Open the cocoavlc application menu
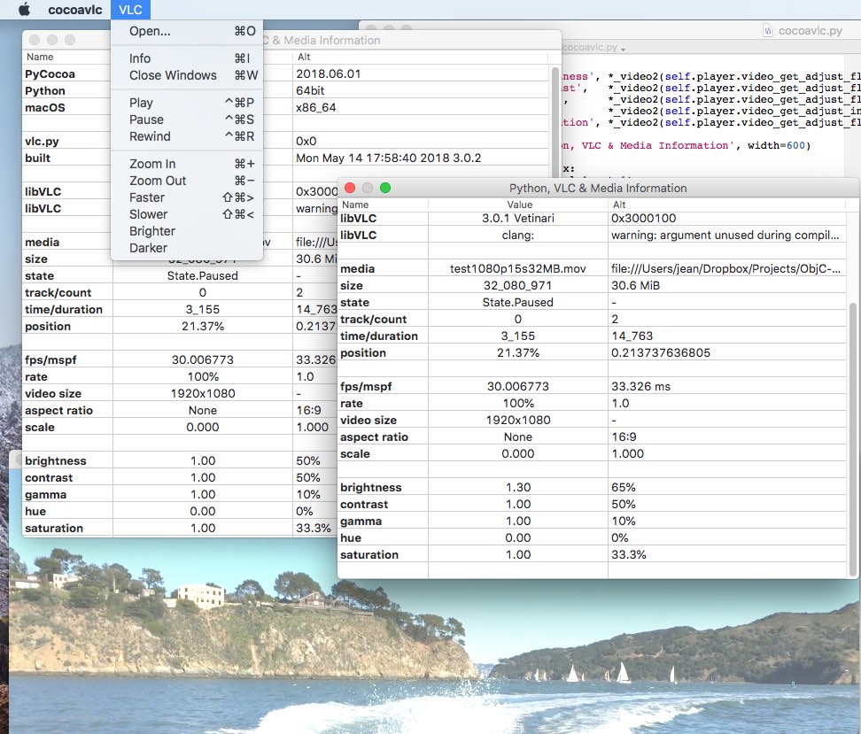The image size is (861, 734). coord(74,10)
